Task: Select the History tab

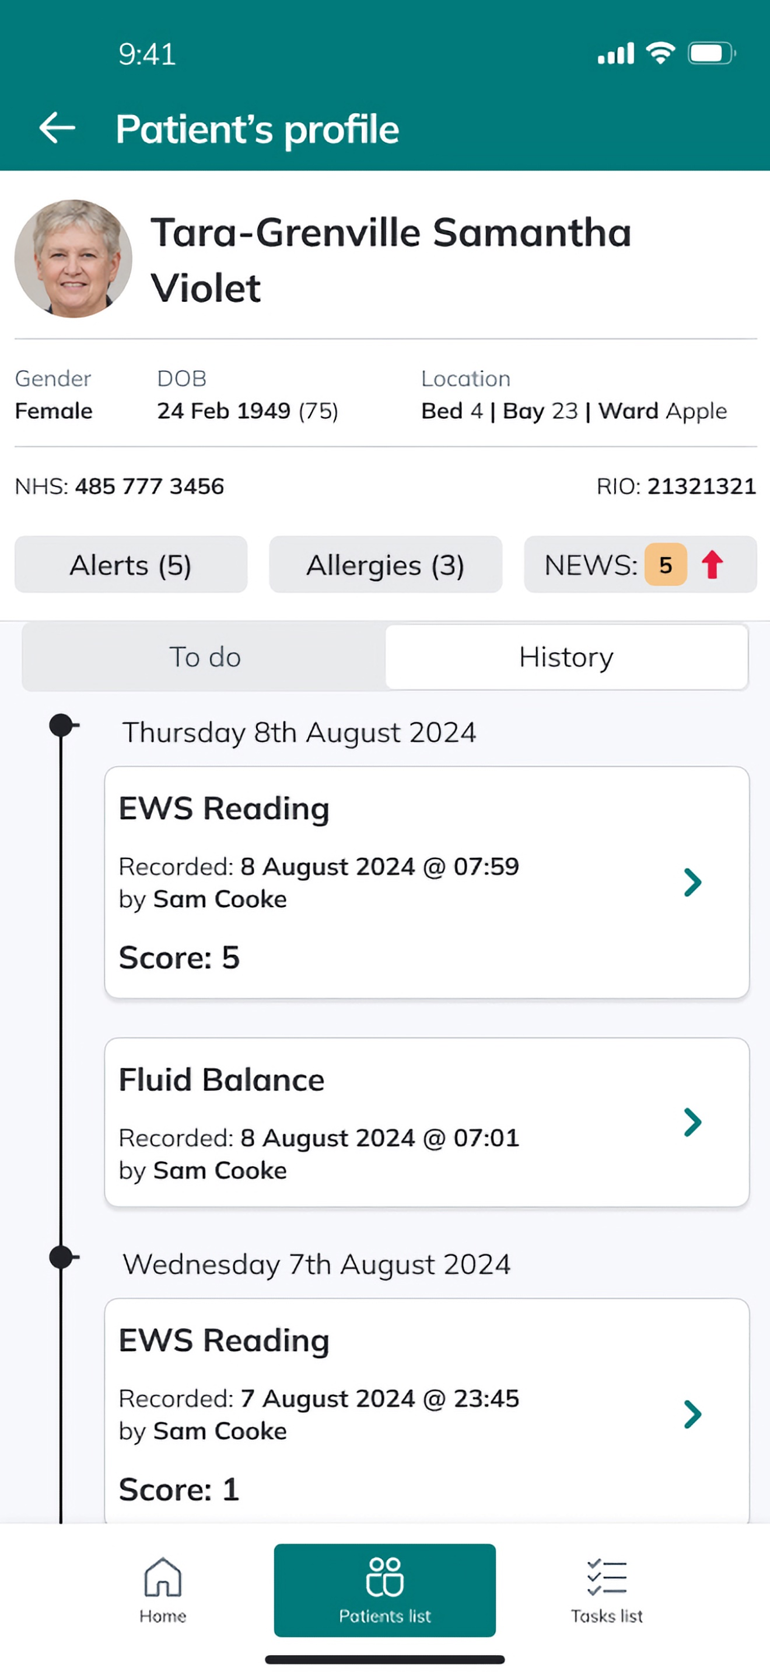Action: coord(566,656)
